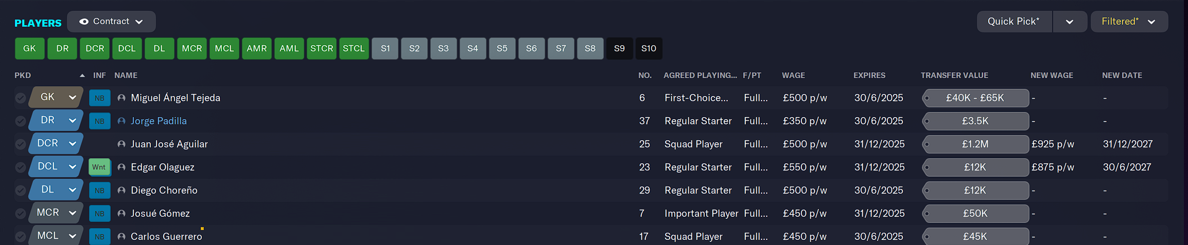Click the person icon beside Carlos Guerrero
The image size is (1188, 245).
[121, 237]
